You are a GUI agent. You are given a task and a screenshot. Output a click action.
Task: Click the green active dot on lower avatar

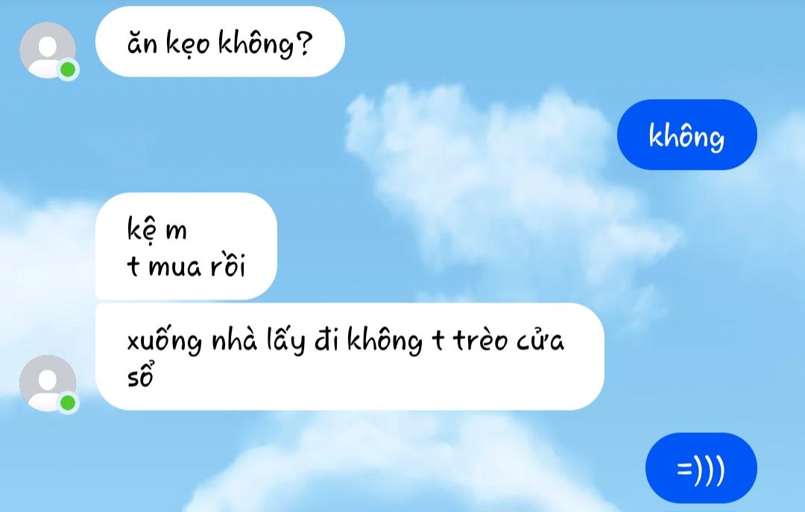pyautogui.click(x=68, y=402)
